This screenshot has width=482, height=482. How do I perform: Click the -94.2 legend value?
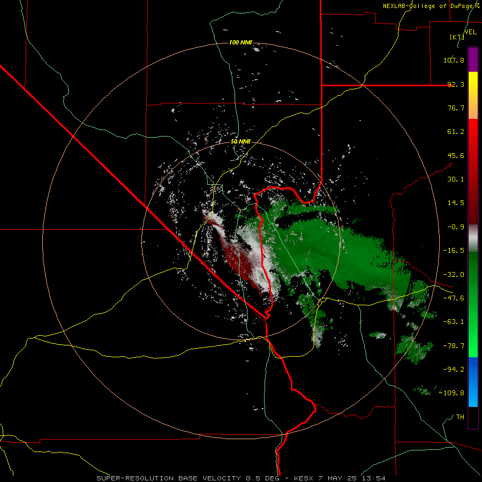[x=454, y=370]
